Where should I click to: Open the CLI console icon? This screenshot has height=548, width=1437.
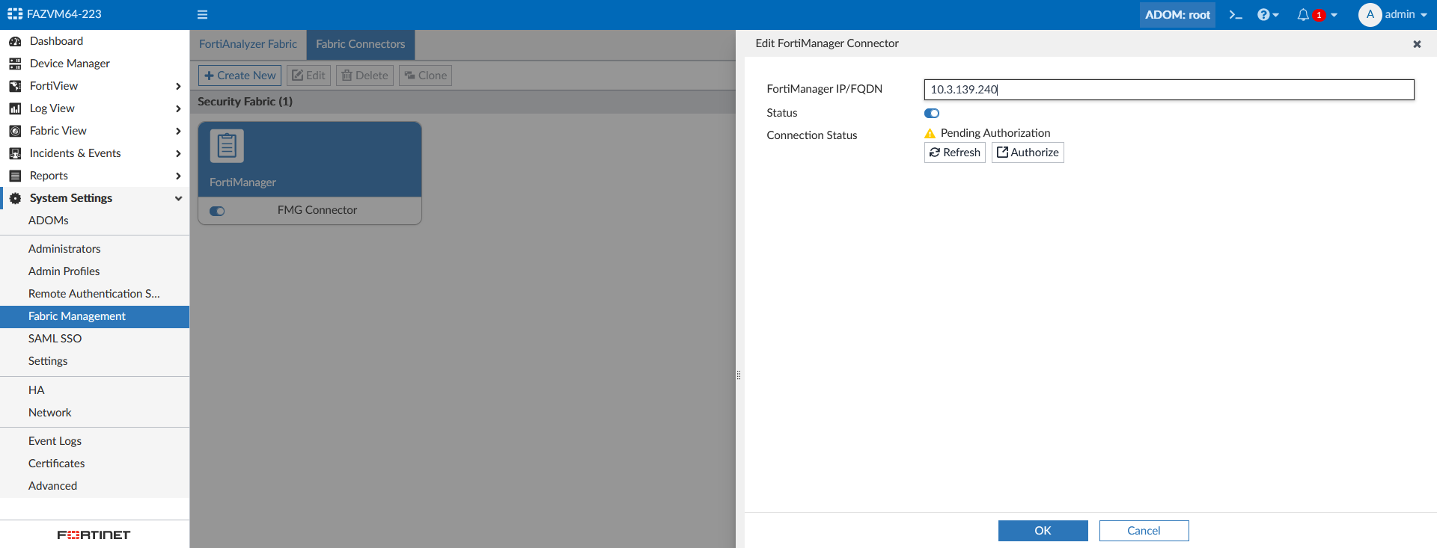pos(1236,14)
